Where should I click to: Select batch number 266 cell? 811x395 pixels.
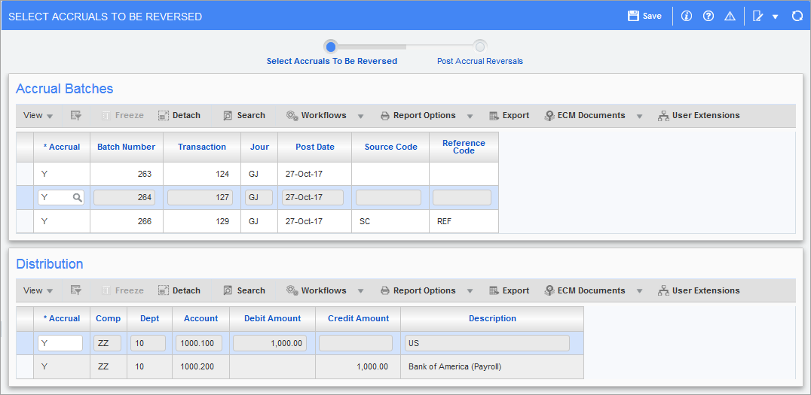pyautogui.click(x=126, y=221)
